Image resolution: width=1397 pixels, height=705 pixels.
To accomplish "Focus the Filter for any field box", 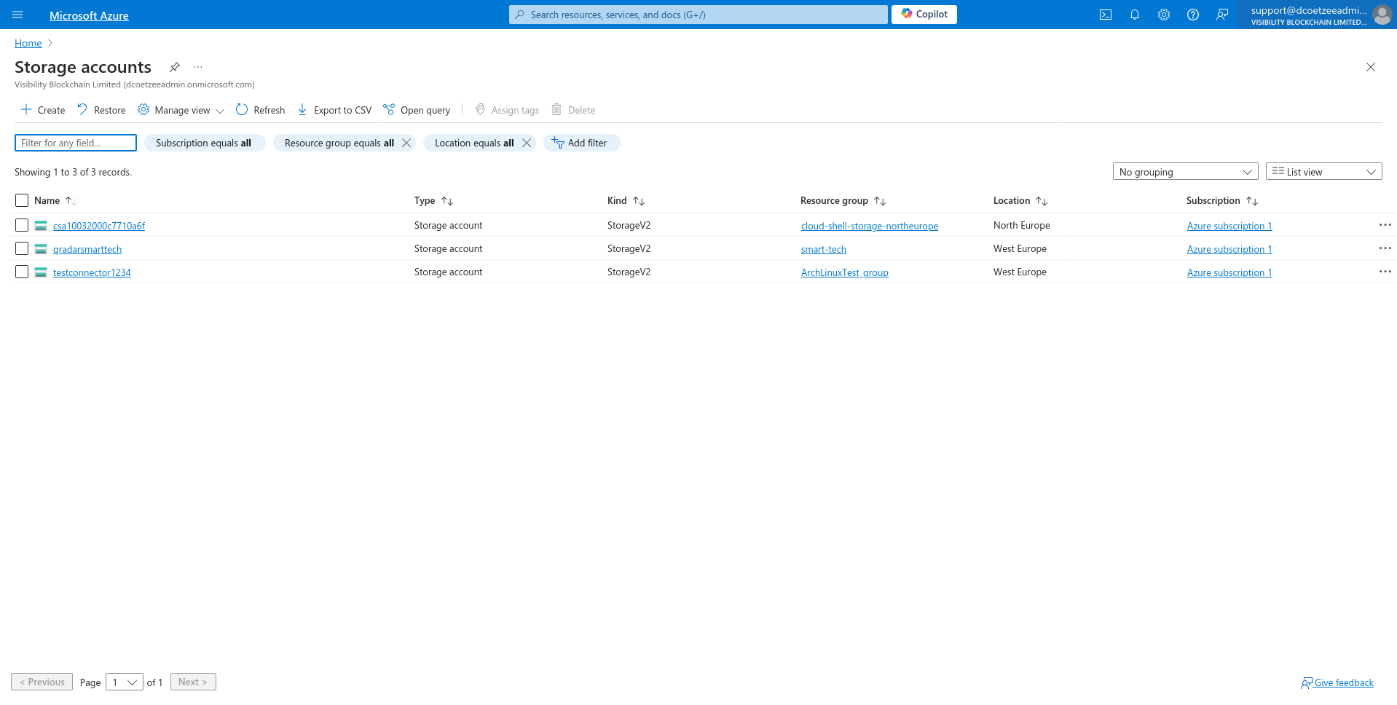I will pyautogui.click(x=76, y=143).
